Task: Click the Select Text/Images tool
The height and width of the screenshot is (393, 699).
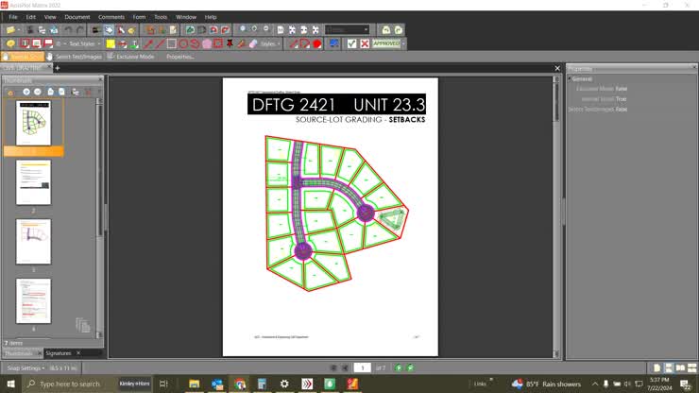Action: 75,57
